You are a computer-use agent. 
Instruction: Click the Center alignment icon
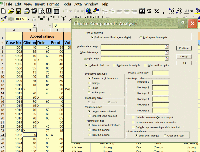coord(126,11)
